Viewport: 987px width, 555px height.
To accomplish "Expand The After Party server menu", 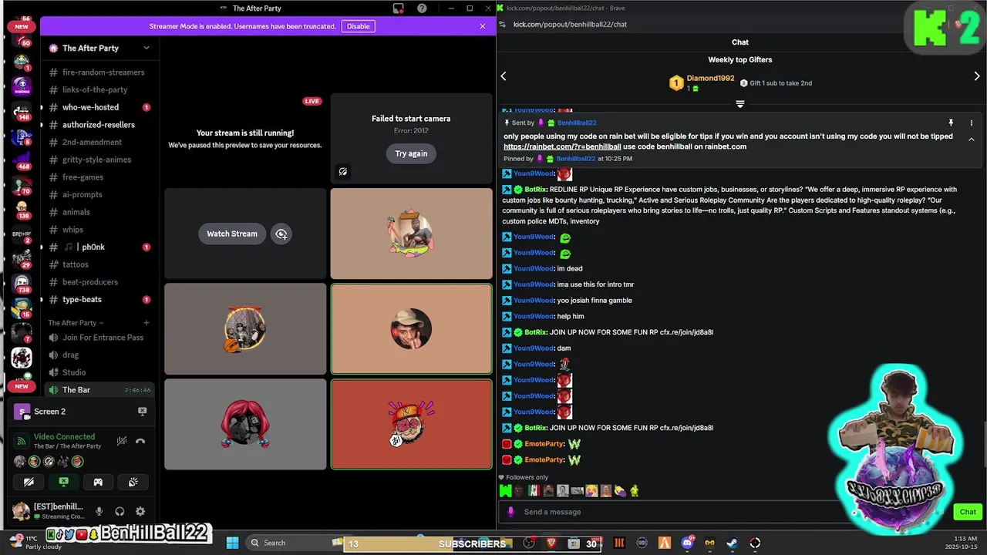I will click(147, 48).
